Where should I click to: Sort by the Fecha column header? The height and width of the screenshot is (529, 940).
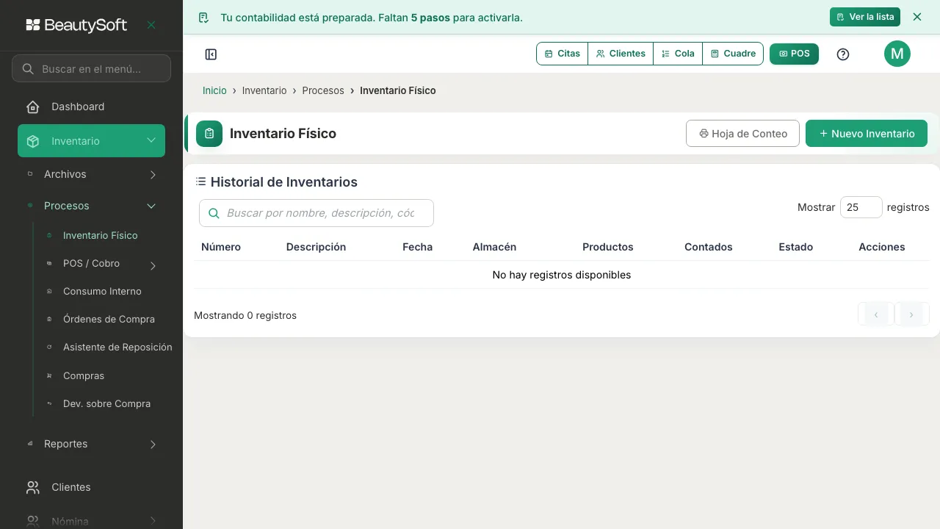[417, 247]
